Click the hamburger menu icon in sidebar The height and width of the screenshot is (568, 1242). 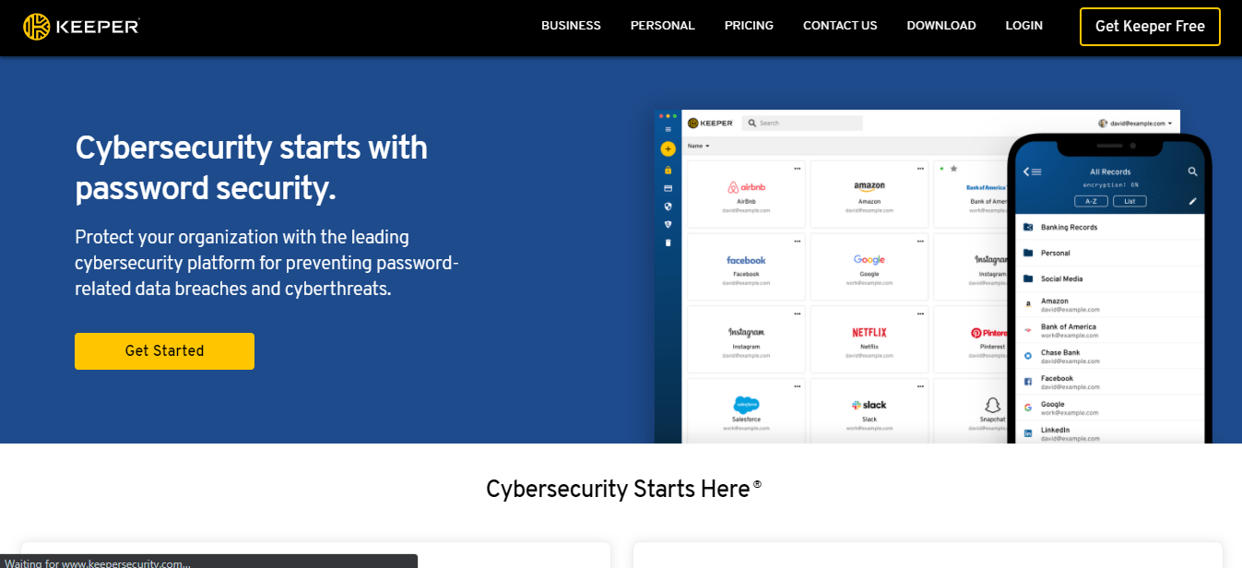click(x=668, y=130)
